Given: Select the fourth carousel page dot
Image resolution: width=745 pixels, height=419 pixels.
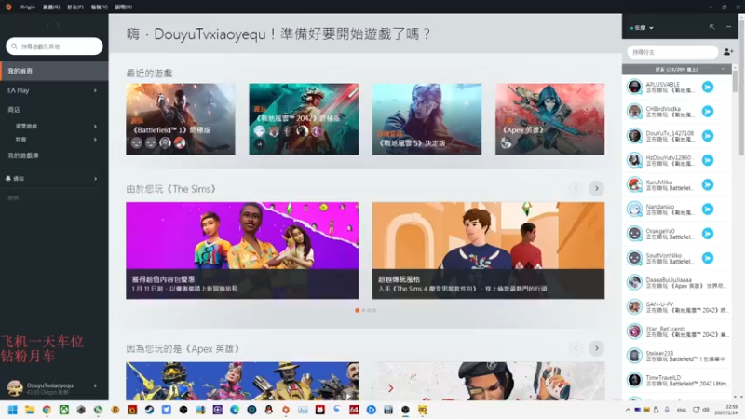Looking at the screenshot, I should pos(374,310).
